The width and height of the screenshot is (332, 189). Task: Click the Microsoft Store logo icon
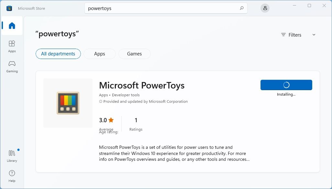tap(9, 8)
